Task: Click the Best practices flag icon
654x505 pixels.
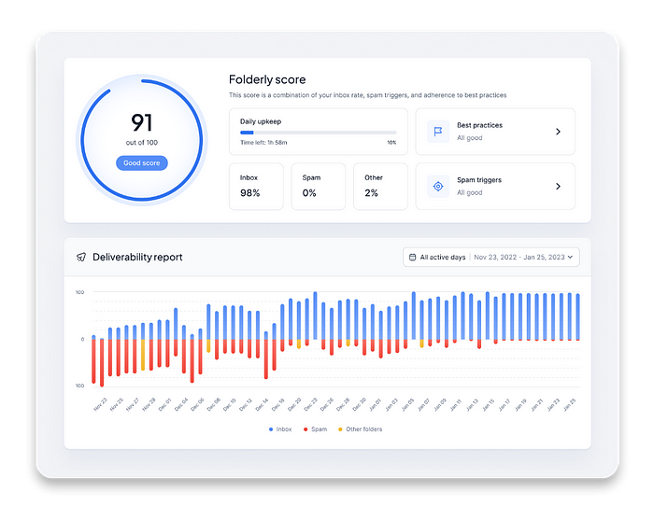Action: [x=438, y=132]
